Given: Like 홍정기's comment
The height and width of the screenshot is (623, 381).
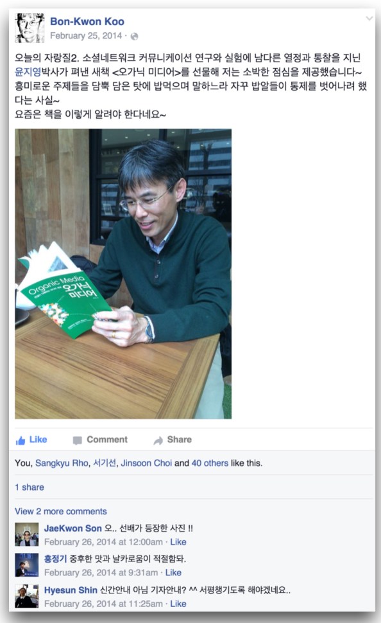Looking at the screenshot, I should [x=173, y=573].
